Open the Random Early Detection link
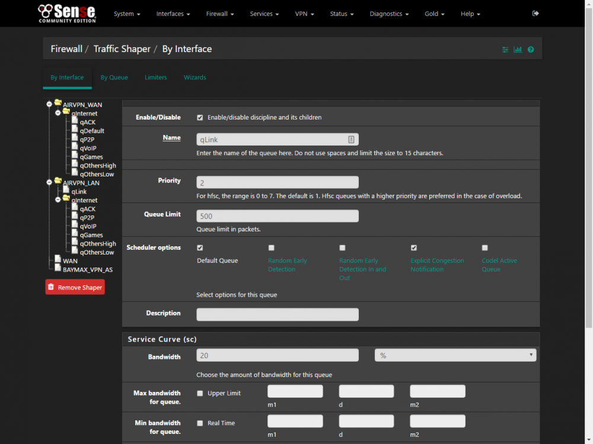 [288, 265]
